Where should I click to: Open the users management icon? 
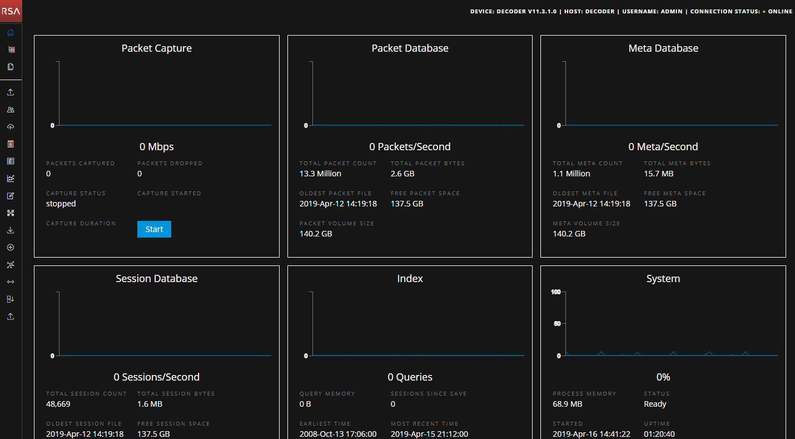(10, 109)
